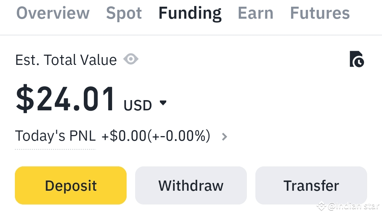The image size is (382, 214).
Task: Tap the @Indian star watermark text
Action: pos(353,206)
